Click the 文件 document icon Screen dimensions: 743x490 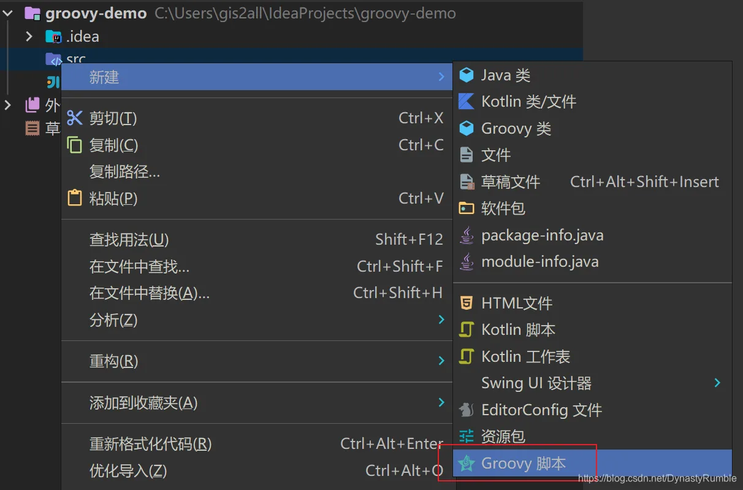(x=467, y=155)
